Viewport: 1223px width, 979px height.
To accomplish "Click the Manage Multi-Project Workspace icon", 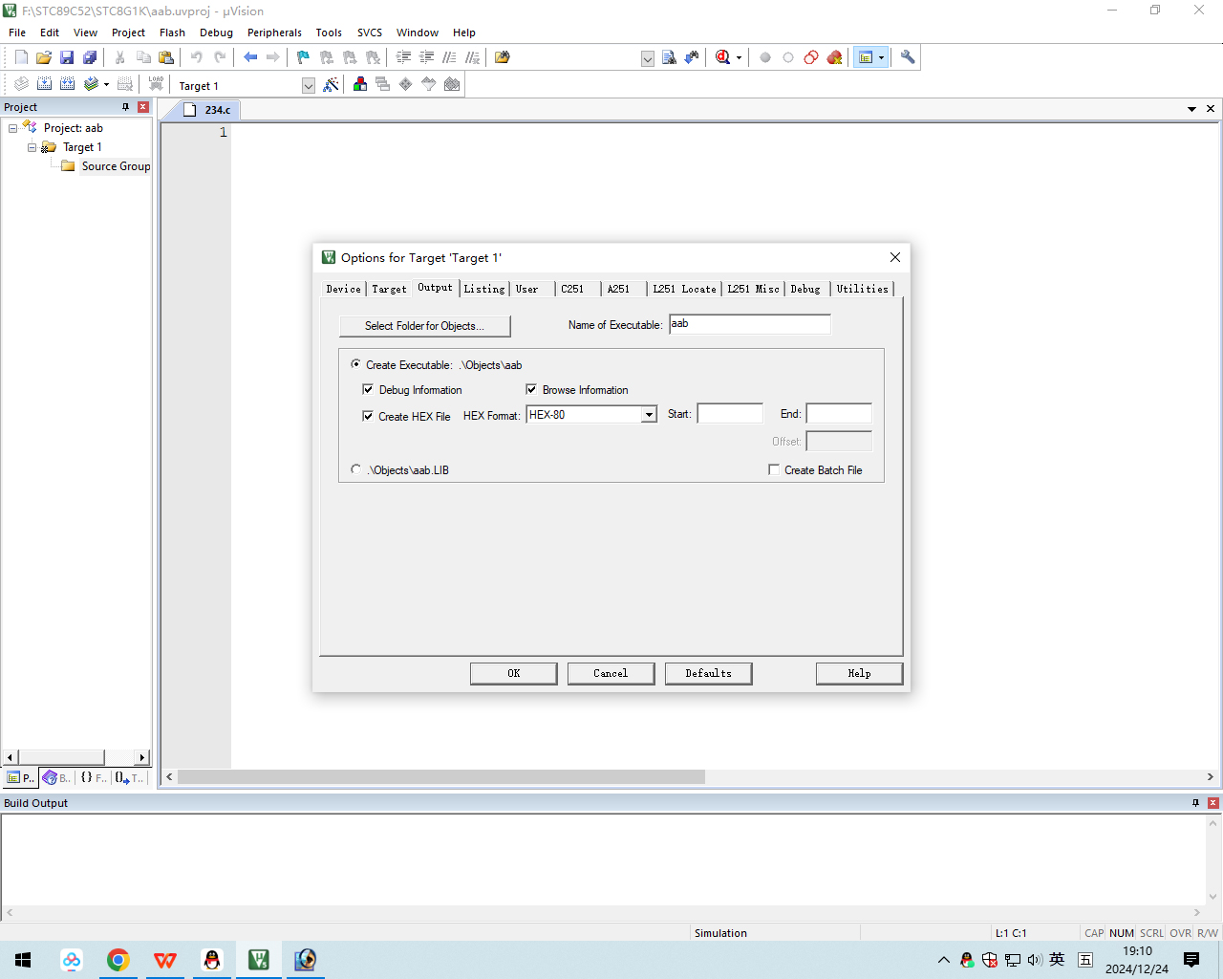I will click(x=383, y=84).
